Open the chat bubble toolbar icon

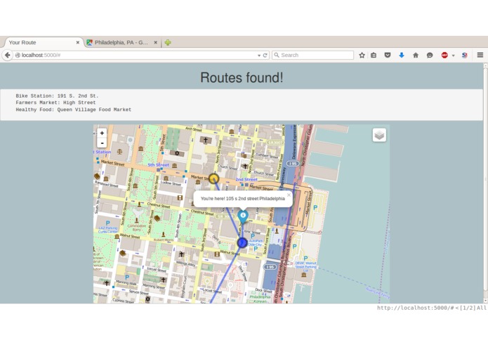point(430,55)
